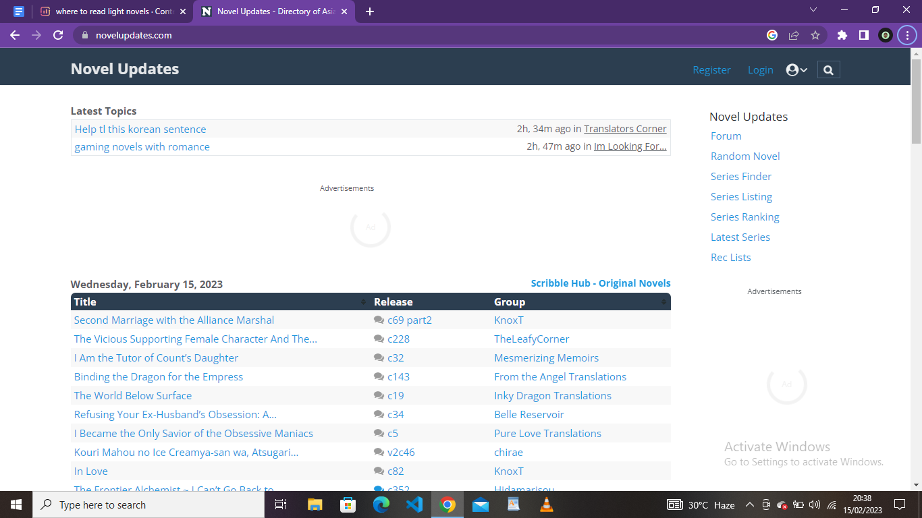Open Second Marriage with the Alliance Marshal
Viewport: 922px width, 518px height.
pos(174,320)
